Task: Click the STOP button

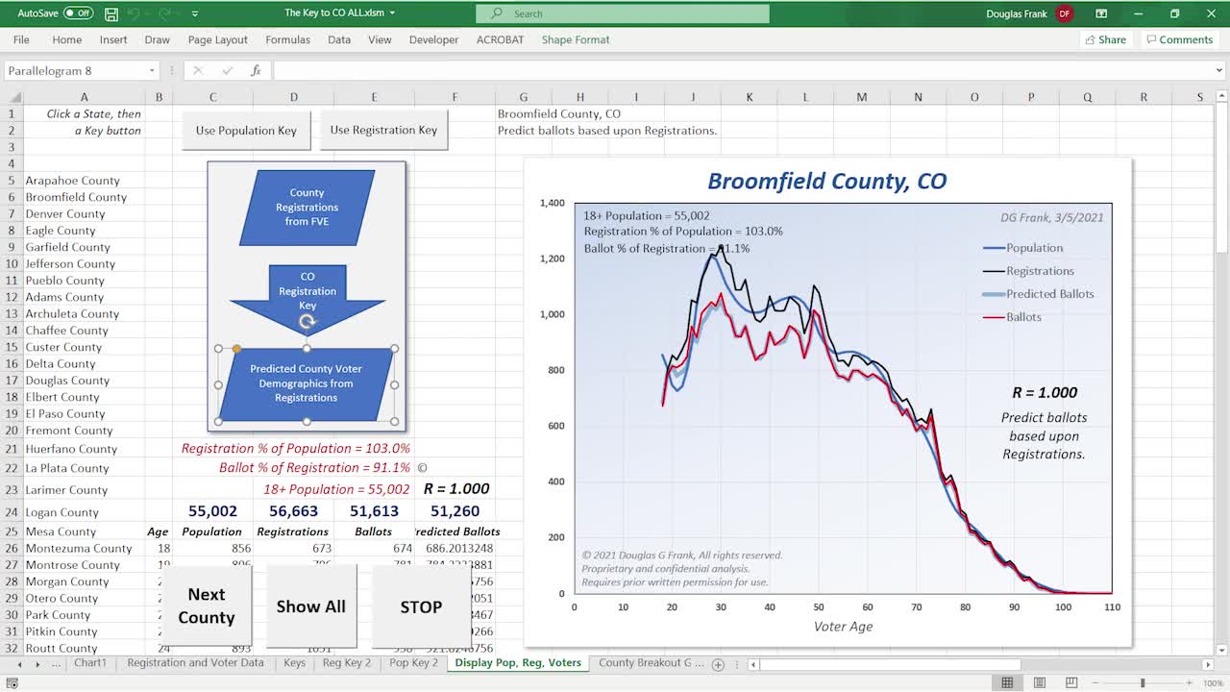Action: pos(421,605)
